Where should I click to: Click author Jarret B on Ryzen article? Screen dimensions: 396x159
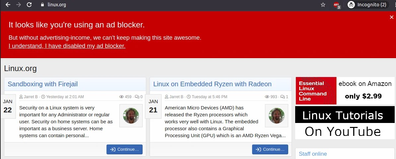click(x=177, y=97)
